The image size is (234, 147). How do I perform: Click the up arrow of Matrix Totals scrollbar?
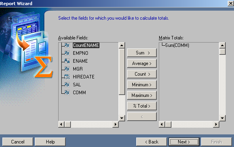(x=223, y=45)
